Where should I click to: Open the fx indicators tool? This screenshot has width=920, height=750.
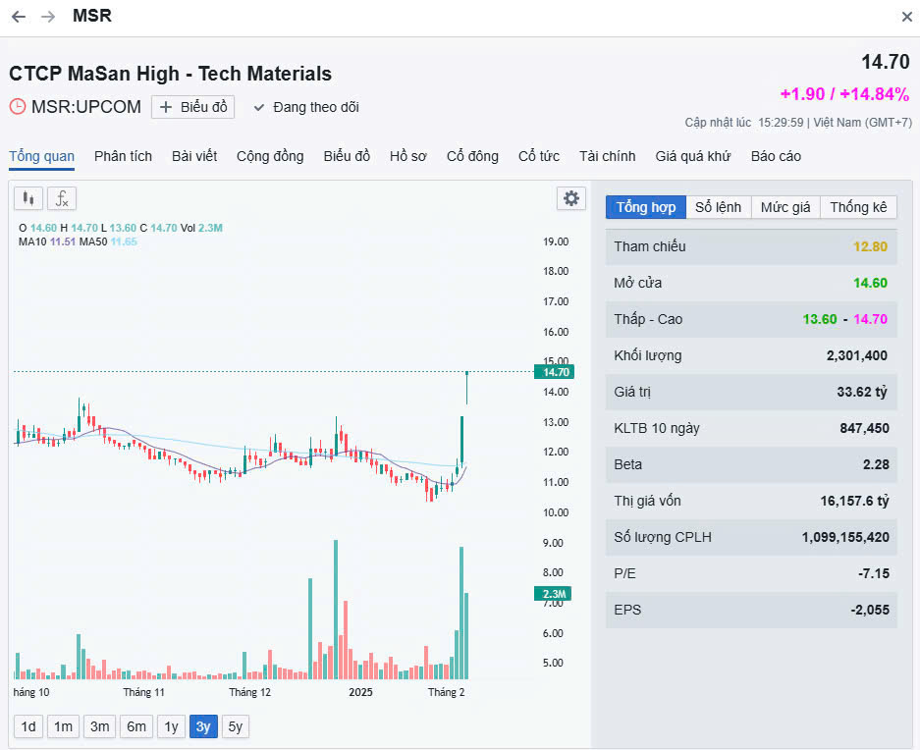coord(61,199)
